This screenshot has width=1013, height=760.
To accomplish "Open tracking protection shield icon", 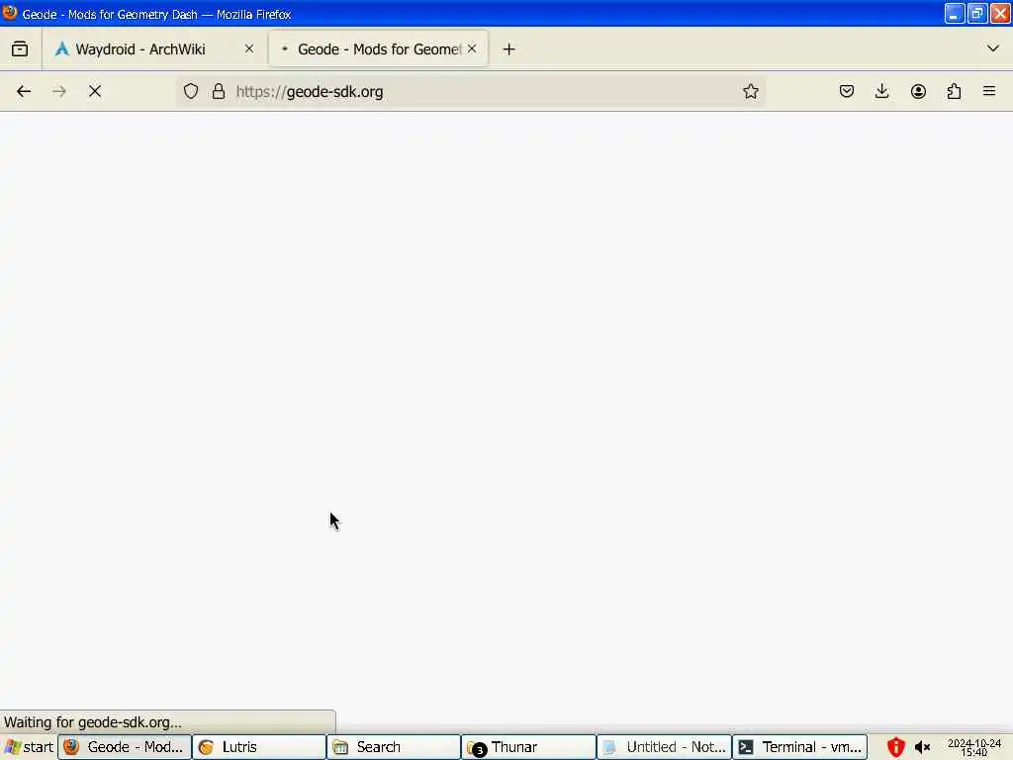I will [x=191, y=92].
